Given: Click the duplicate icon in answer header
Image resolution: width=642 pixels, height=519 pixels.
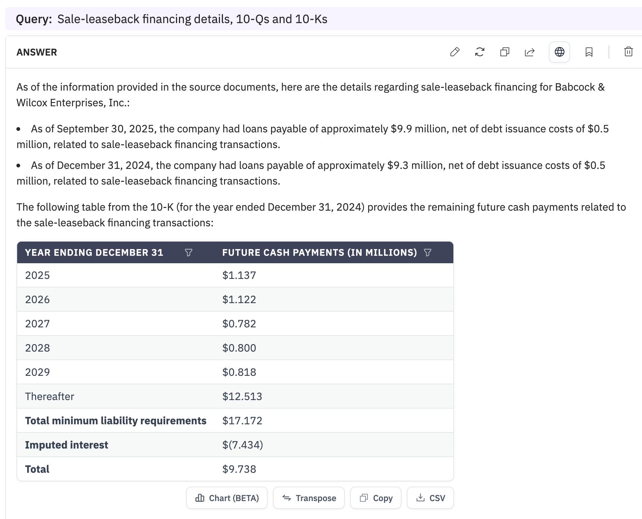Looking at the screenshot, I should pos(505,52).
